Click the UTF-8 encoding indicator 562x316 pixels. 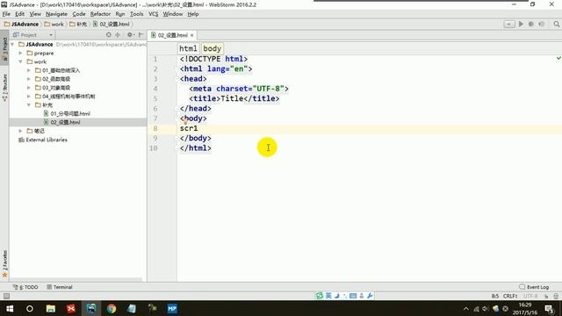(530, 296)
